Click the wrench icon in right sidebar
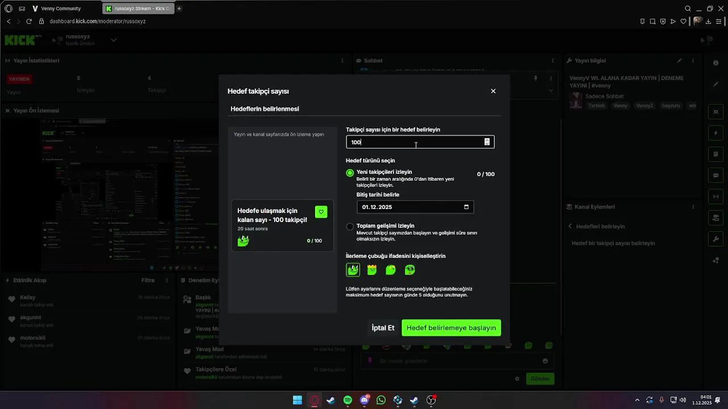Image resolution: width=728 pixels, height=409 pixels. click(x=715, y=239)
